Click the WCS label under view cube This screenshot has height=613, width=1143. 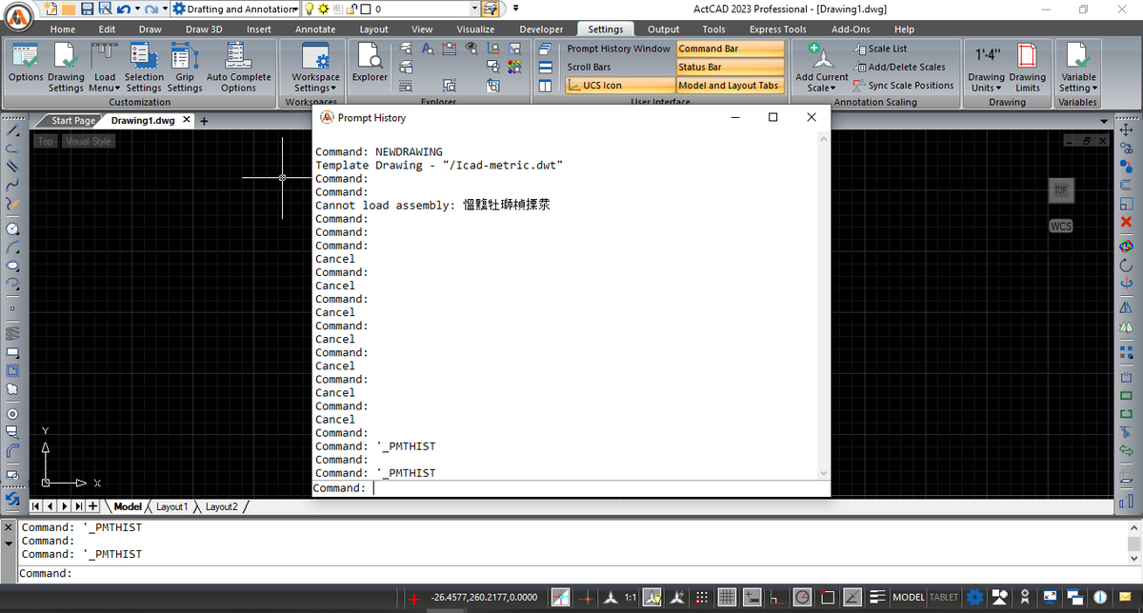pos(1061,227)
